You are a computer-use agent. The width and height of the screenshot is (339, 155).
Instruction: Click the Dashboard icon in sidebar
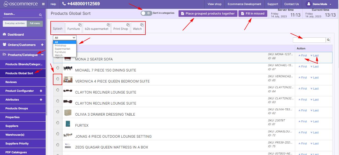4,34
